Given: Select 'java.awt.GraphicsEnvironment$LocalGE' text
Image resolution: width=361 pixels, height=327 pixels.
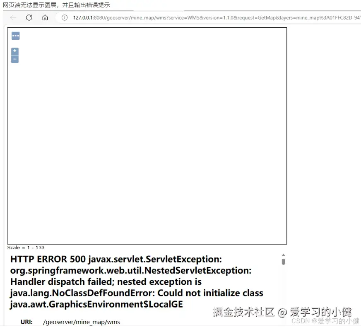Looking at the screenshot, I should point(96,305).
